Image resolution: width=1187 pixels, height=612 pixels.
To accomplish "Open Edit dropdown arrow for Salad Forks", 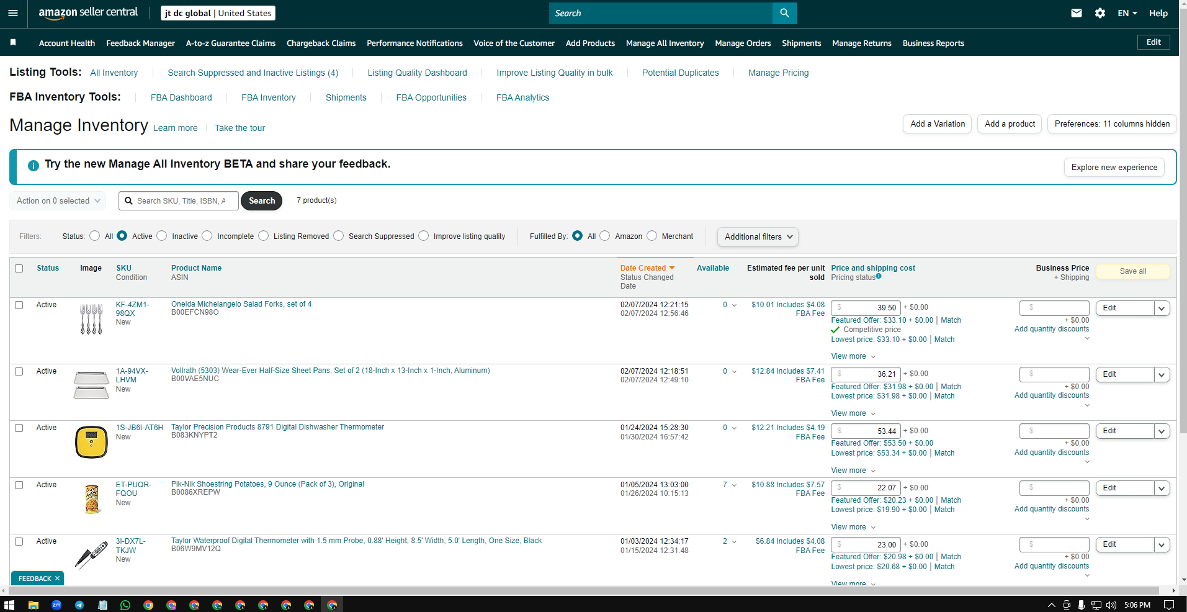I will coord(1162,308).
